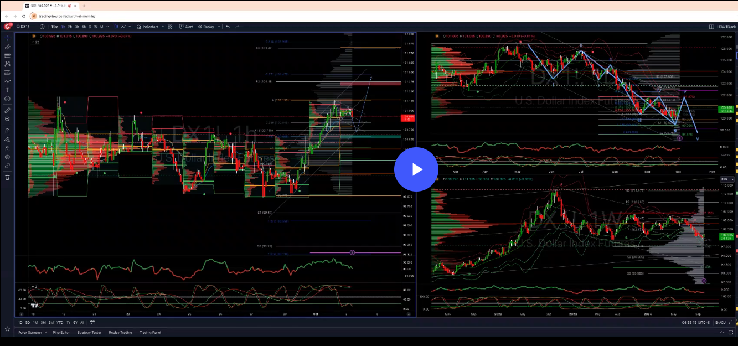Open indicator templates grid icon
The image size is (738, 346).
coord(170,27)
